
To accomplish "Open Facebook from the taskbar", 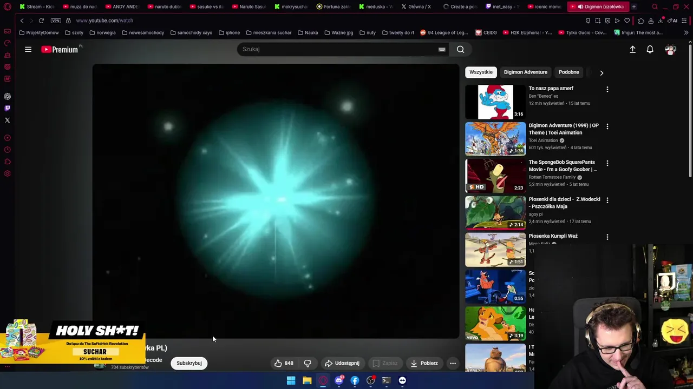I will coord(355,380).
